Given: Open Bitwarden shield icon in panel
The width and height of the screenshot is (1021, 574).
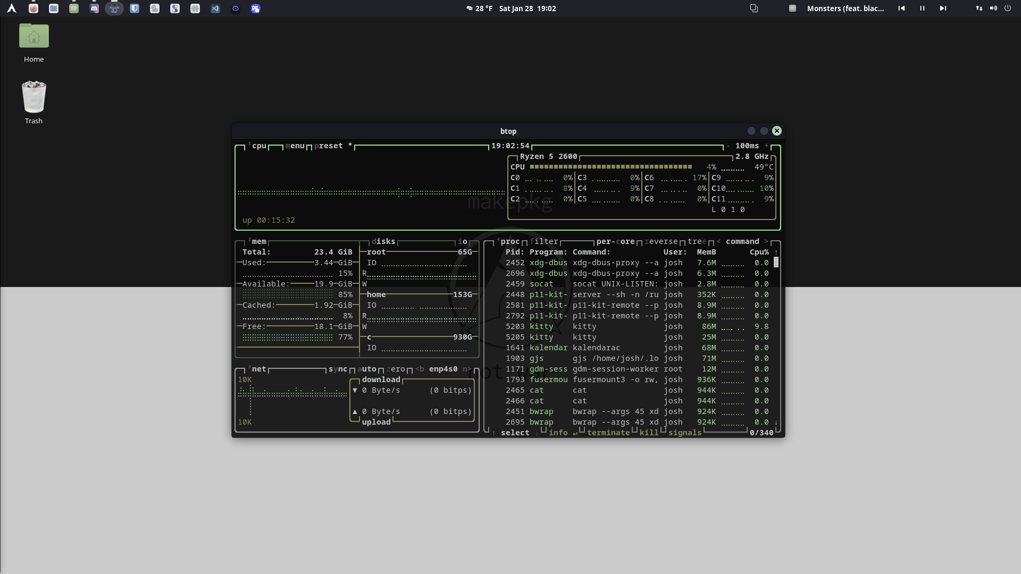Looking at the screenshot, I should [x=135, y=9].
